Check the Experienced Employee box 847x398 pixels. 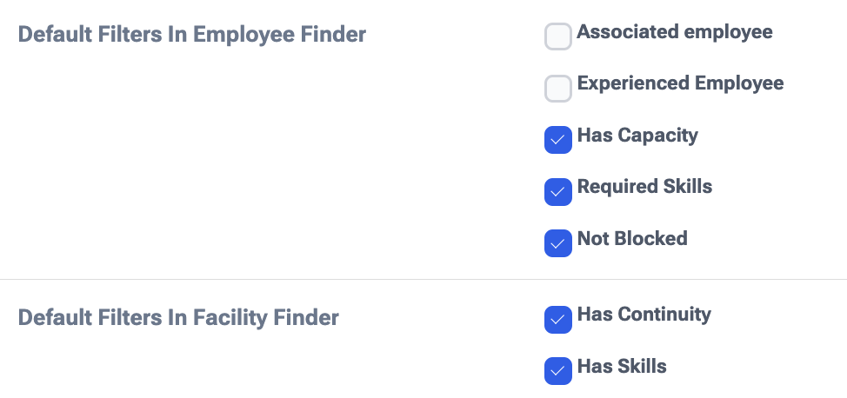[x=557, y=88]
